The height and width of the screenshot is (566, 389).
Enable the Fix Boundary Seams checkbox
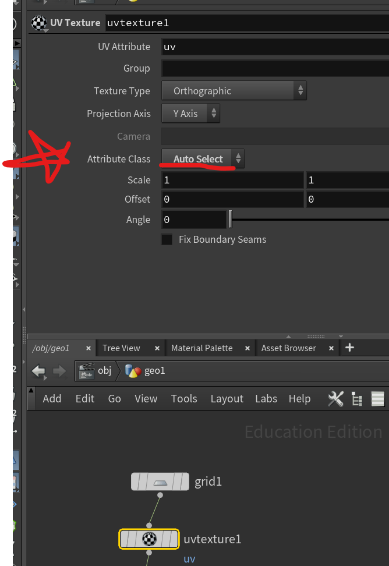(x=167, y=240)
